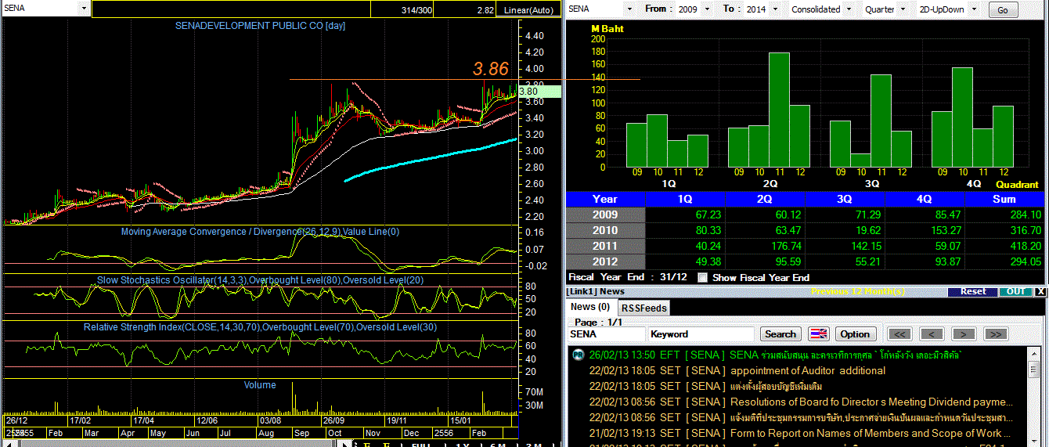Open news 'appointment of Auditor additional'
Screen dimensions: 1049x447
pyautogui.click(x=808, y=370)
